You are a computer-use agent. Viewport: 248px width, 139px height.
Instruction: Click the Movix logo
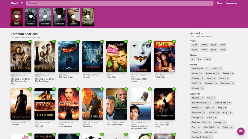15,3
